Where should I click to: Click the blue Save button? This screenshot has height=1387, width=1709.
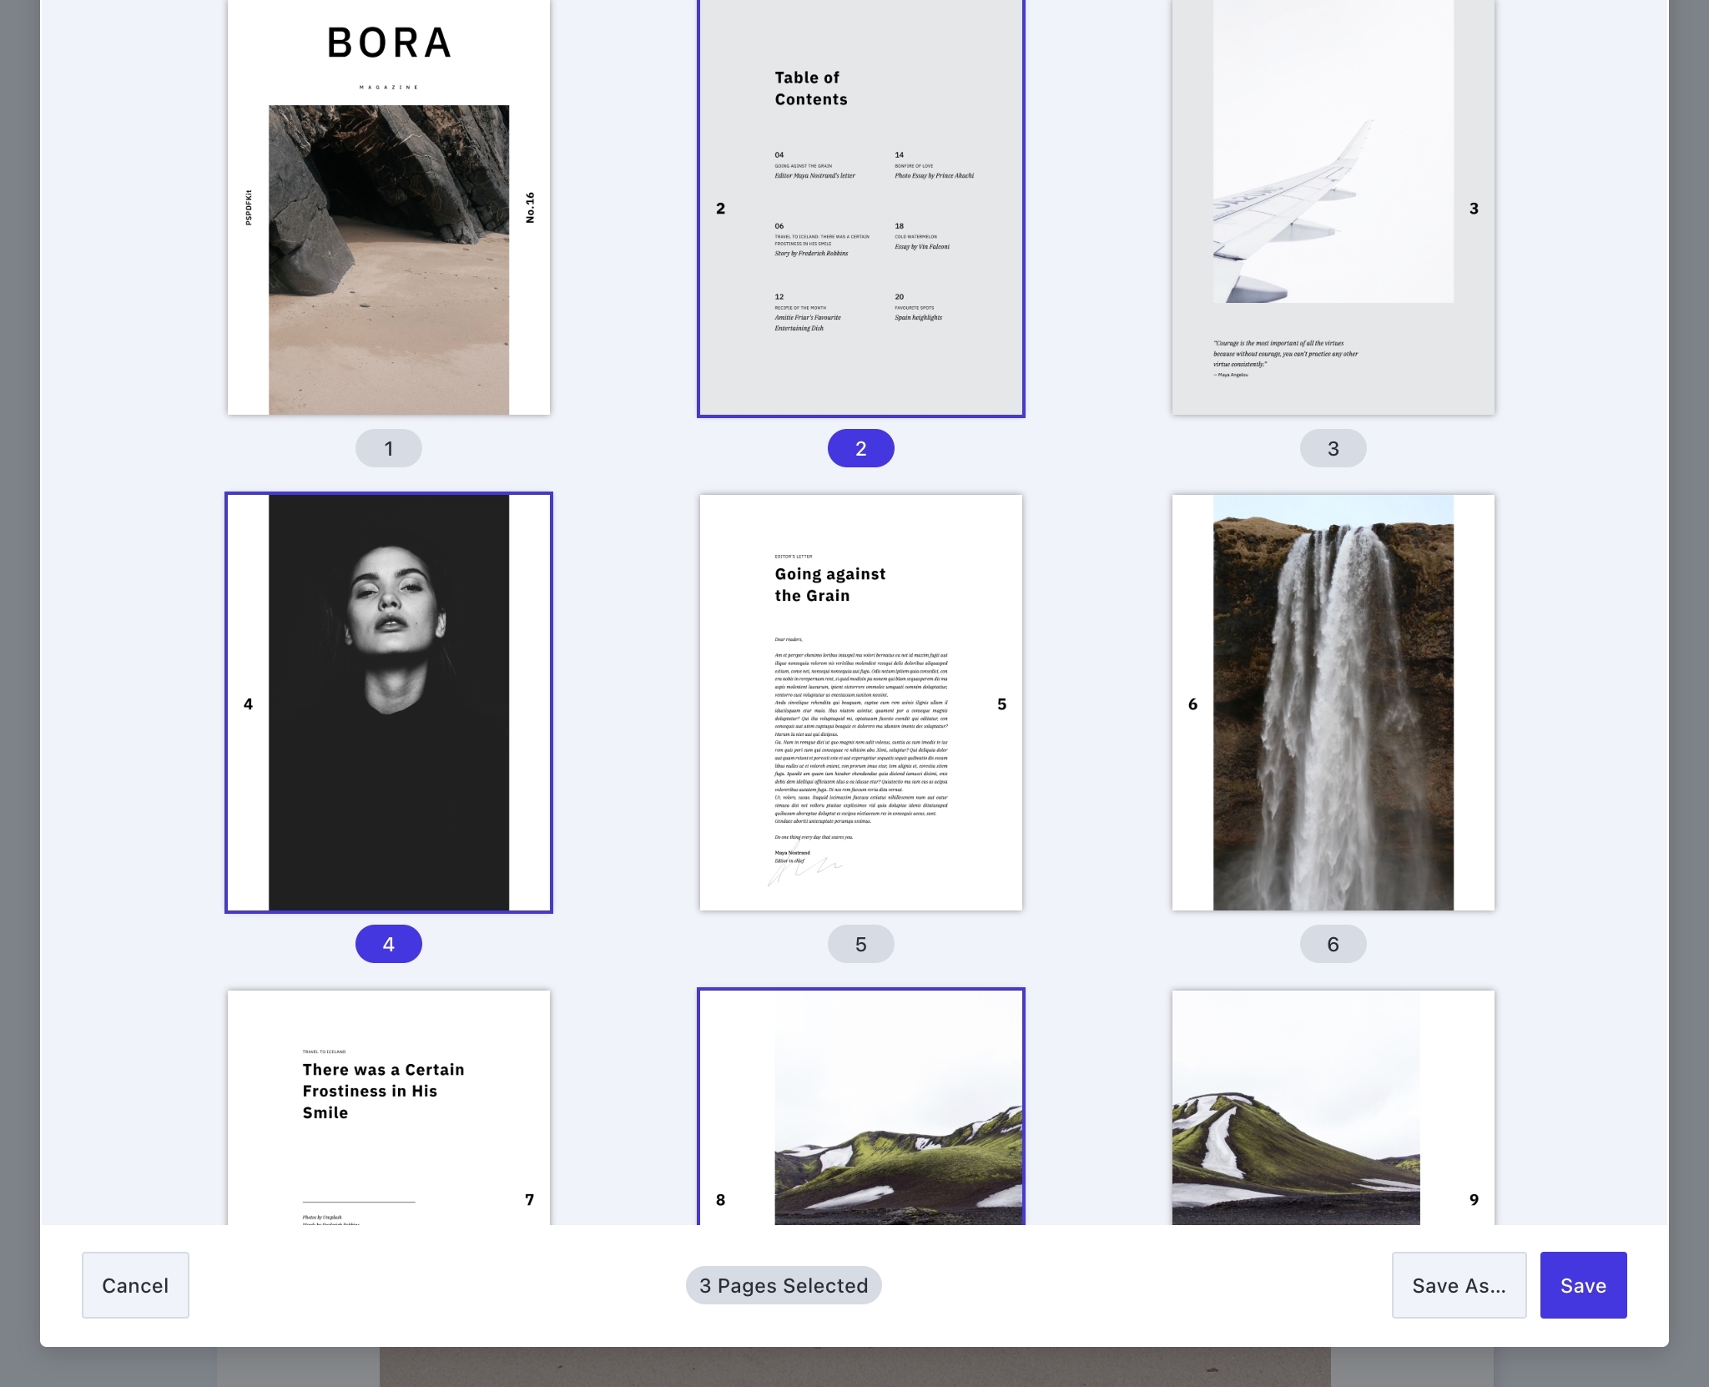(x=1582, y=1285)
